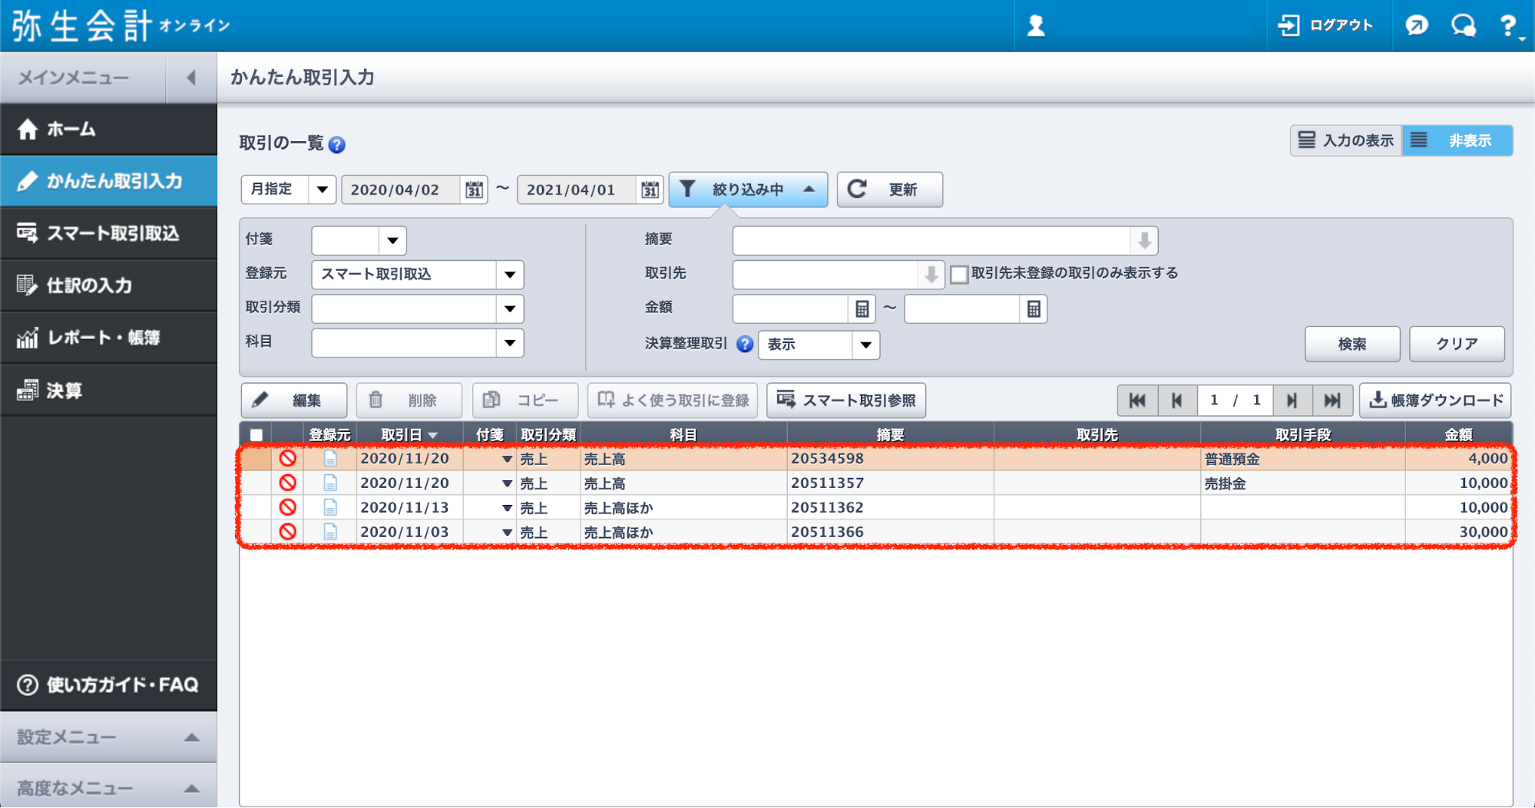Click the help icon beside 取引の一覧
The width and height of the screenshot is (1535, 808).
(x=336, y=144)
